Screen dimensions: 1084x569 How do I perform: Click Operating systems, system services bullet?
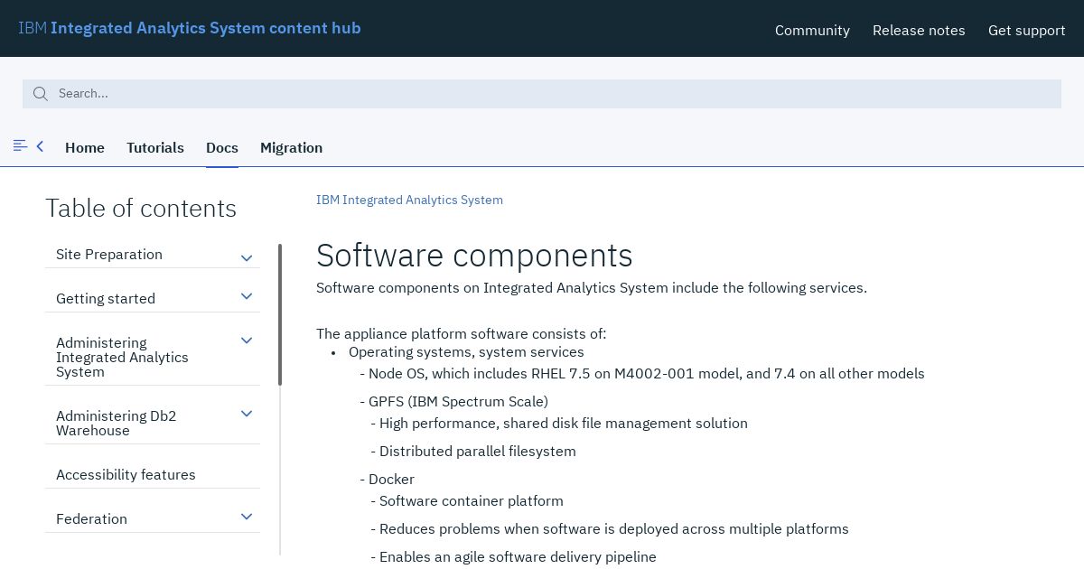(x=466, y=351)
